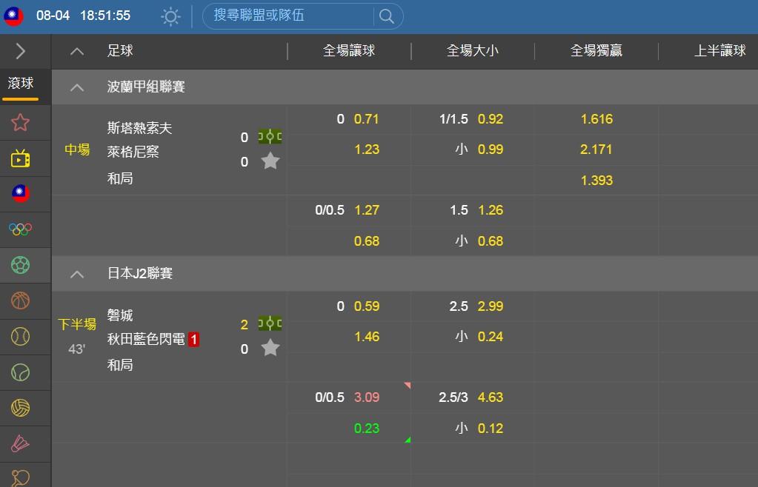Favorite the 斯塔熱索夫 vs 萊格尼察 match star
The width and height of the screenshot is (758, 487).
click(x=270, y=161)
